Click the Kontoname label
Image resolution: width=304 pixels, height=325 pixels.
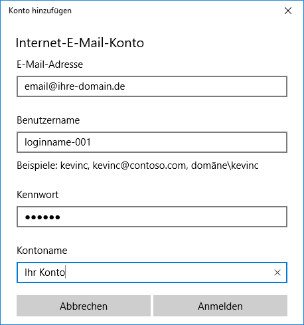(x=42, y=251)
